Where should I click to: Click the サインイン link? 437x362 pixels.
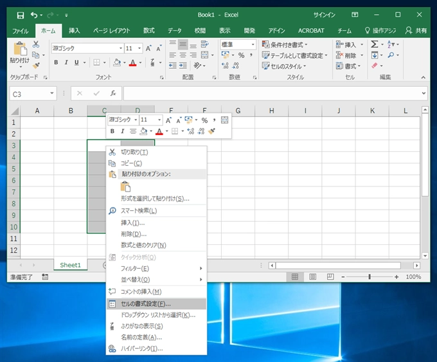(324, 15)
